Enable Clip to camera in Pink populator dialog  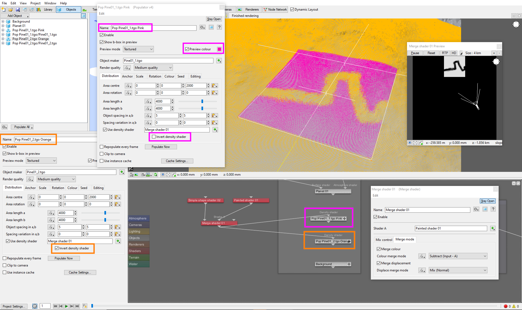[102, 154]
